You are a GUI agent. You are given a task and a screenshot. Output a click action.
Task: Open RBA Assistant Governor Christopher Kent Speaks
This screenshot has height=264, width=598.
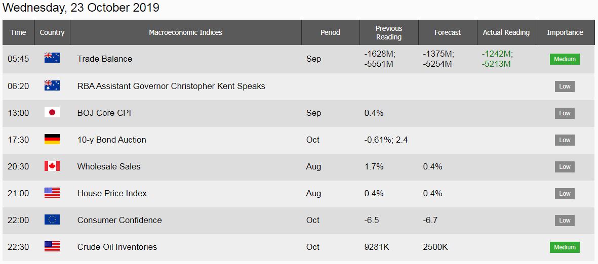[171, 86]
